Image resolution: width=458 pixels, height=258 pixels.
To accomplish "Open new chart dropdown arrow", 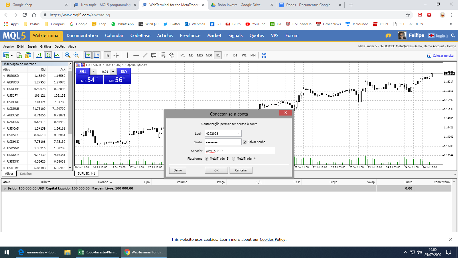I will [x=12, y=56].
